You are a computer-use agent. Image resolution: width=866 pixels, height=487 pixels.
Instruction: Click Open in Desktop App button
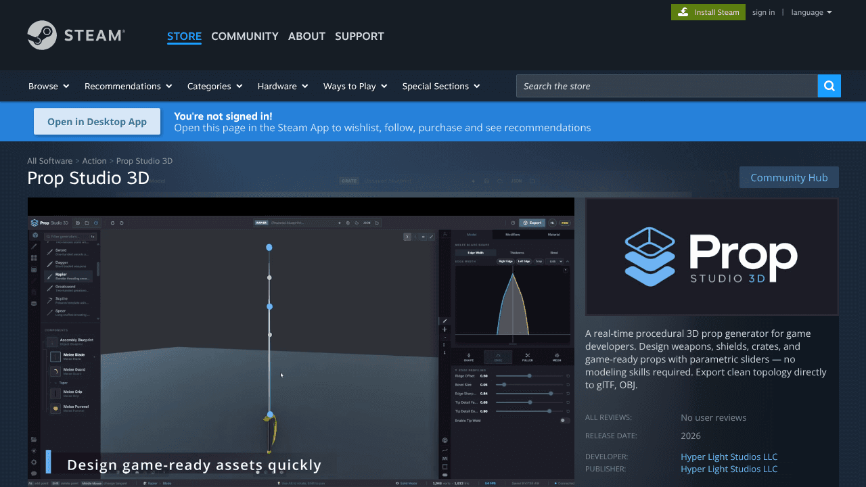(x=97, y=122)
